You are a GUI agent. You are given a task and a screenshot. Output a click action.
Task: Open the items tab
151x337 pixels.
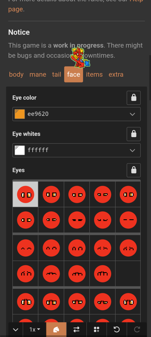click(94, 74)
